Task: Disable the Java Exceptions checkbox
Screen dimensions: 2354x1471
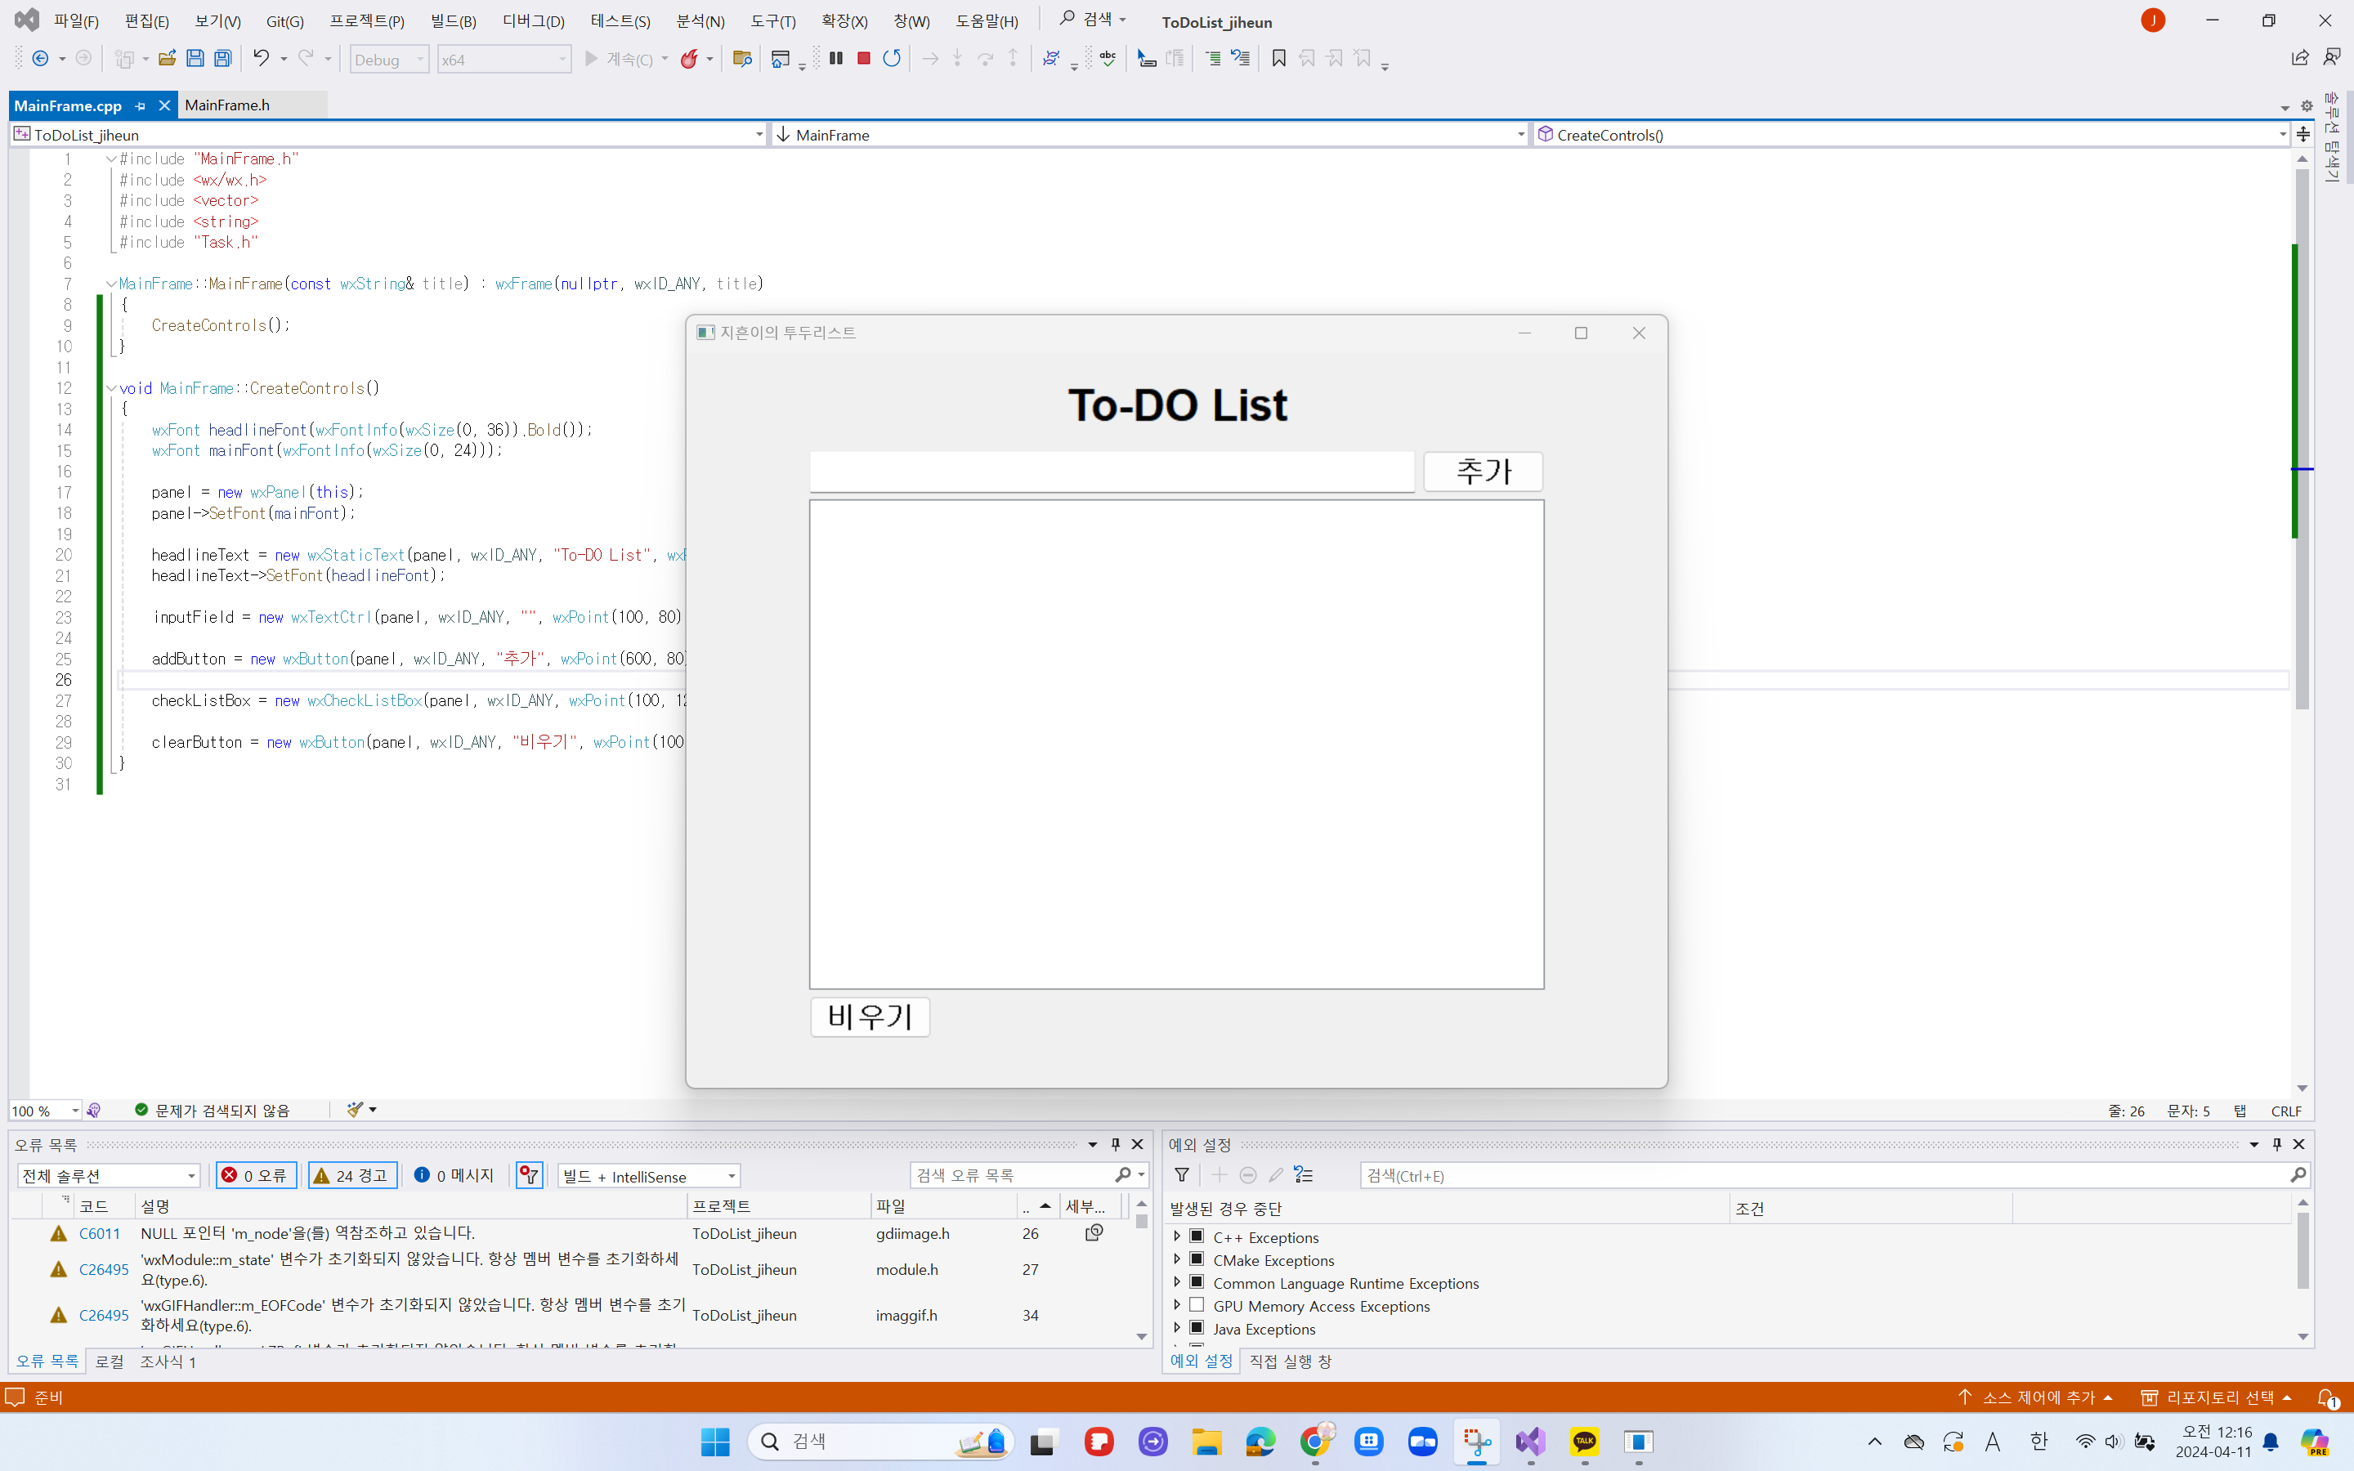Action: 1197,1329
